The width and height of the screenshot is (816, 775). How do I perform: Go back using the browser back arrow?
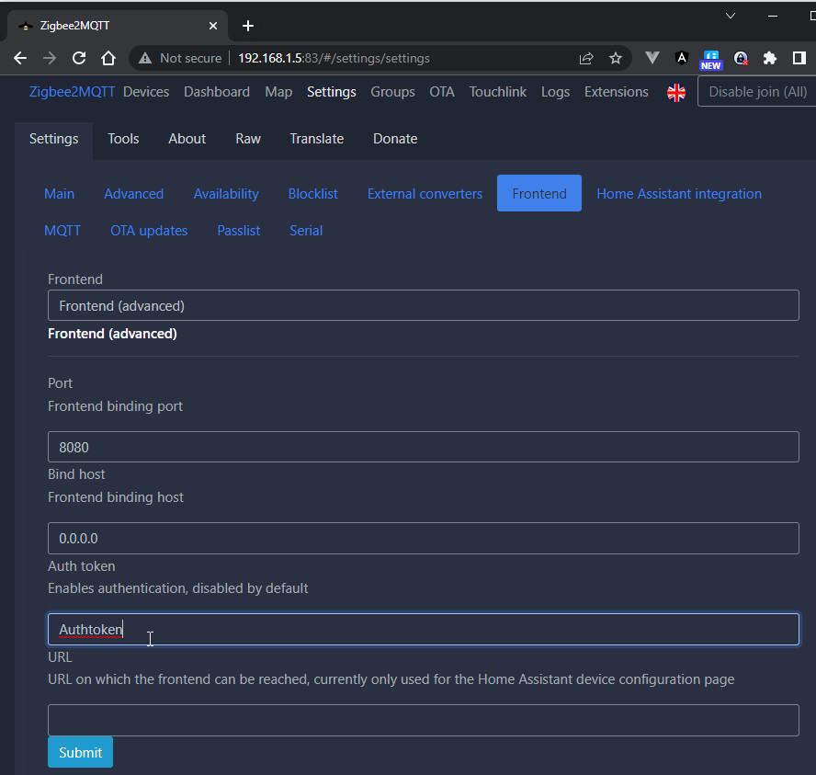[20, 58]
